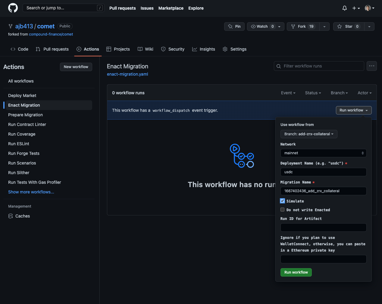Open the Network mainnet select box
The image size is (382, 304).
point(324,153)
